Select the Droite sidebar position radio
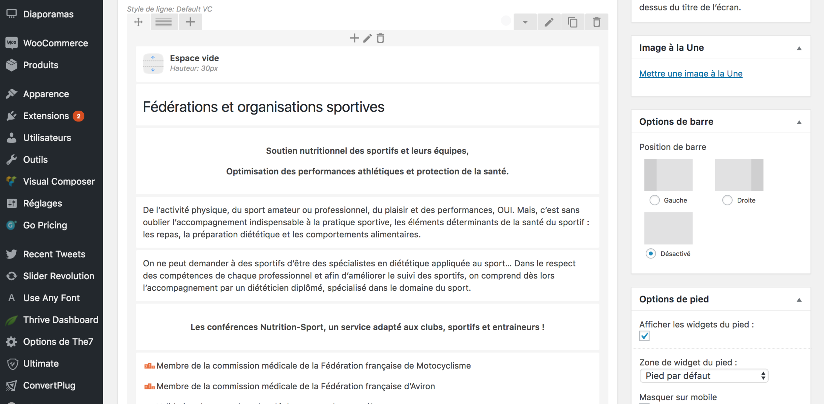 (727, 200)
